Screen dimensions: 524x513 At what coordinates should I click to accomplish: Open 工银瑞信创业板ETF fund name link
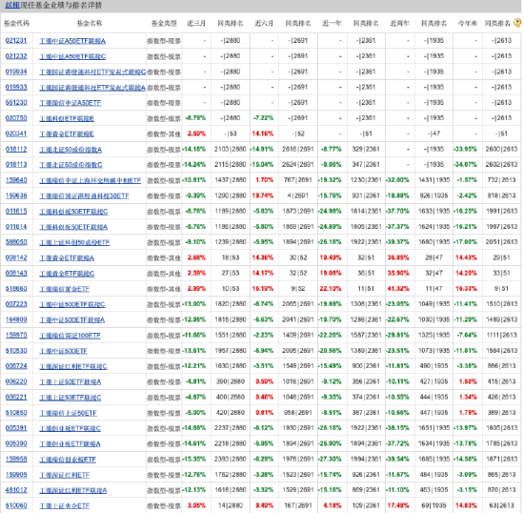[68, 460]
